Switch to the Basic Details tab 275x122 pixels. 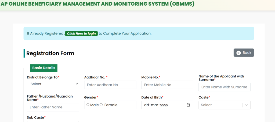(44, 68)
